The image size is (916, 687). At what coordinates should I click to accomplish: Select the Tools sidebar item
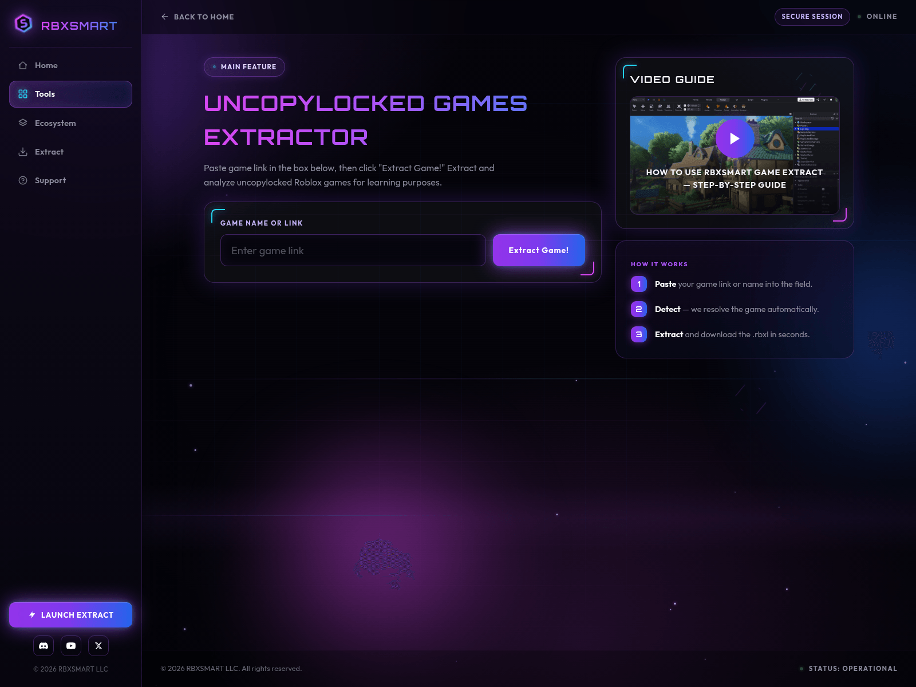[x=70, y=94]
